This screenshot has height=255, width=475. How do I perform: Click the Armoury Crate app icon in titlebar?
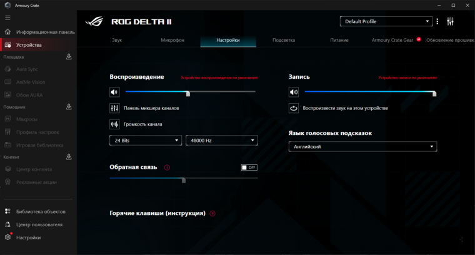coord(7,5)
